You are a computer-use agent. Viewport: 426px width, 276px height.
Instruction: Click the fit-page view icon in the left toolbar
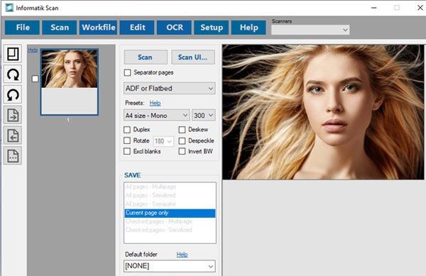(13, 54)
